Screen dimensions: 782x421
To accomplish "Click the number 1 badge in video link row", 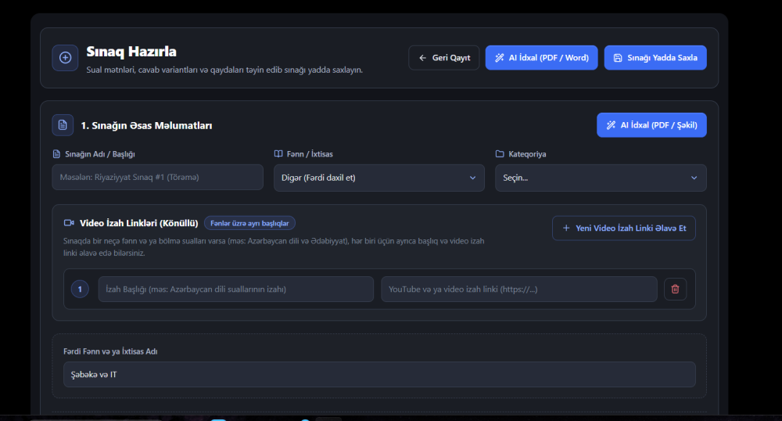I will click(x=80, y=290).
